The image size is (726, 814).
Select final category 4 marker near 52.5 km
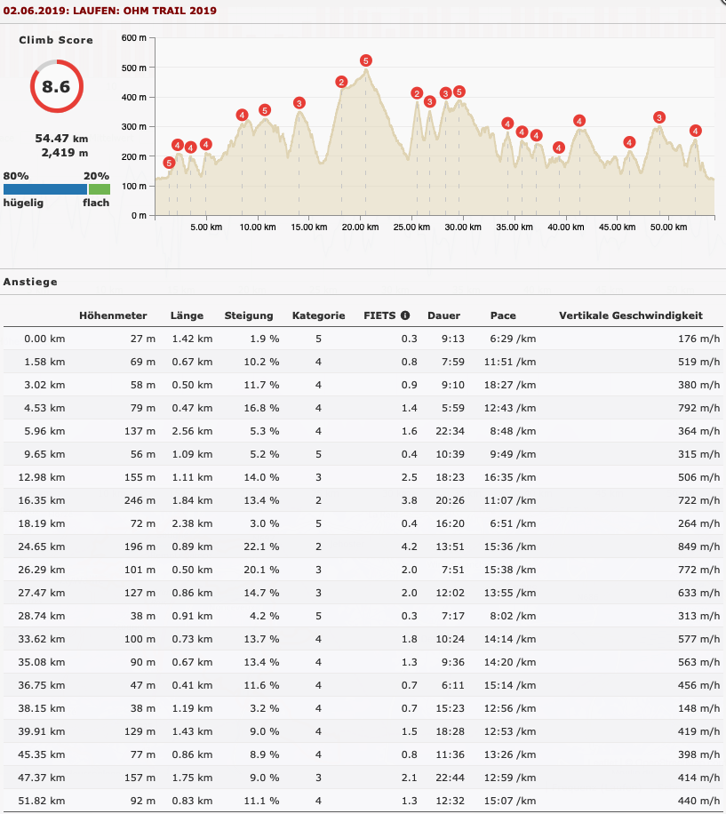click(696, 131)
